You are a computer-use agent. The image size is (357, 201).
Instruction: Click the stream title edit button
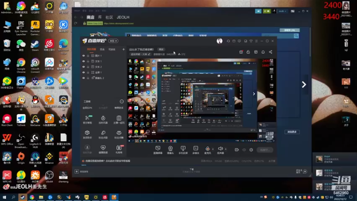coord(161,50)
